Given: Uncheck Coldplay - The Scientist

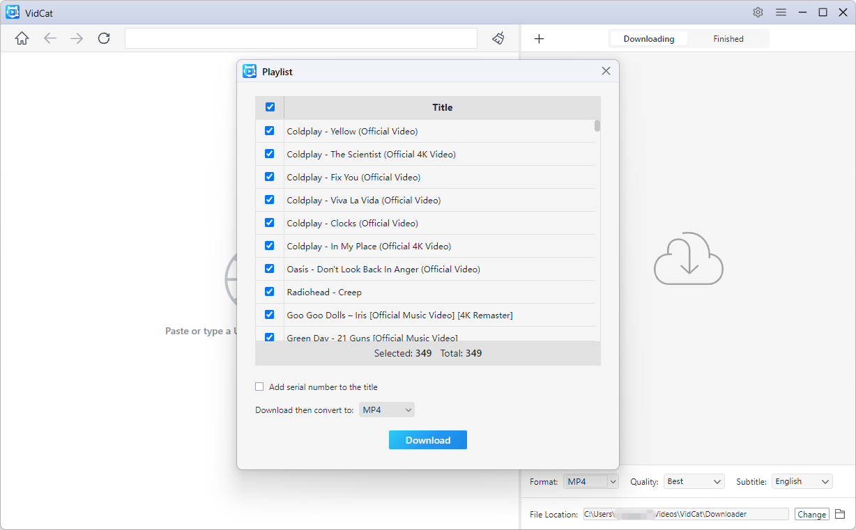Looking at the screenshot, I should [x=270, y=153].
